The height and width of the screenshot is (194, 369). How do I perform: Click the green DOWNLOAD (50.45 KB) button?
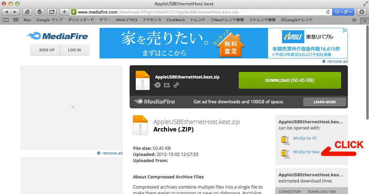(290, 80)
